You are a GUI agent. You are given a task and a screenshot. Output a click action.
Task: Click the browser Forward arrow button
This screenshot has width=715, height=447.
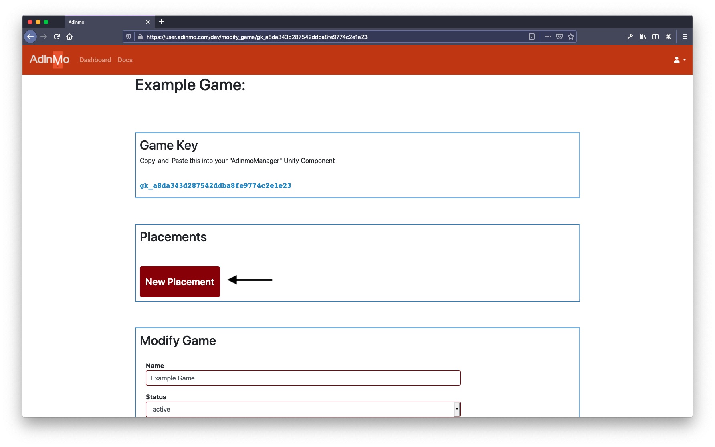click(44, 37)
